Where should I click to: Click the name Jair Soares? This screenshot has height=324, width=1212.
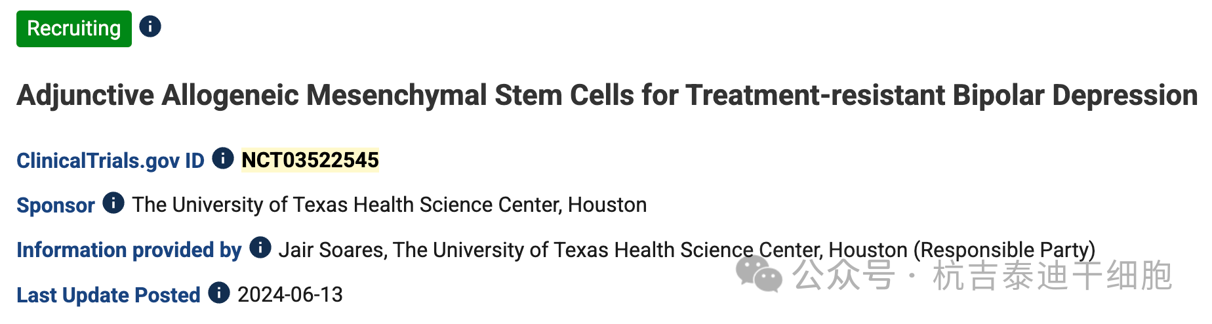coord(331,250)
